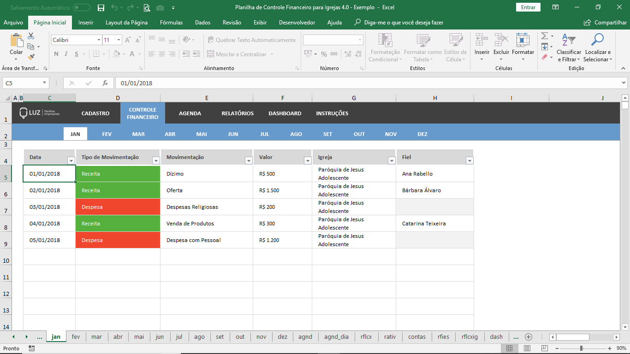Click the Paste (Colar) clipboard icon
Screen dimensions: 630x354
pyautogui.click(x=16, y=41)
